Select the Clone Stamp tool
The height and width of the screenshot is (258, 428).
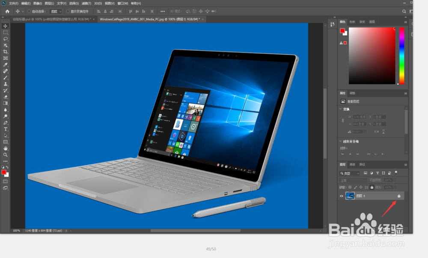tap(5, 84)
